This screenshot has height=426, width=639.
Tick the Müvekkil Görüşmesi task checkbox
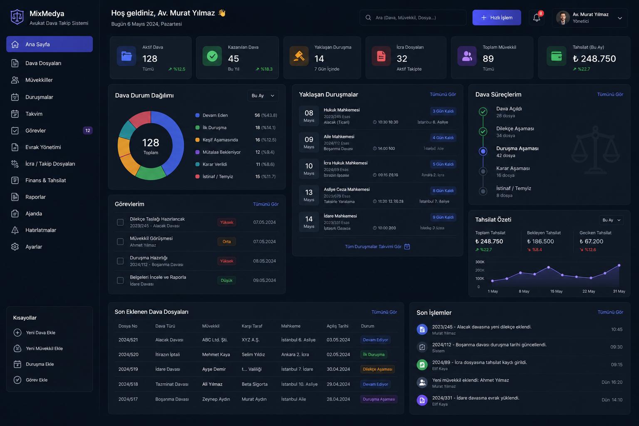[x=120, y=242]
